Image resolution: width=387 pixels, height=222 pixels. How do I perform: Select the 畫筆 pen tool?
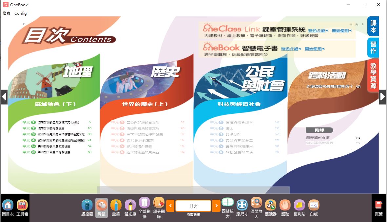116,208
